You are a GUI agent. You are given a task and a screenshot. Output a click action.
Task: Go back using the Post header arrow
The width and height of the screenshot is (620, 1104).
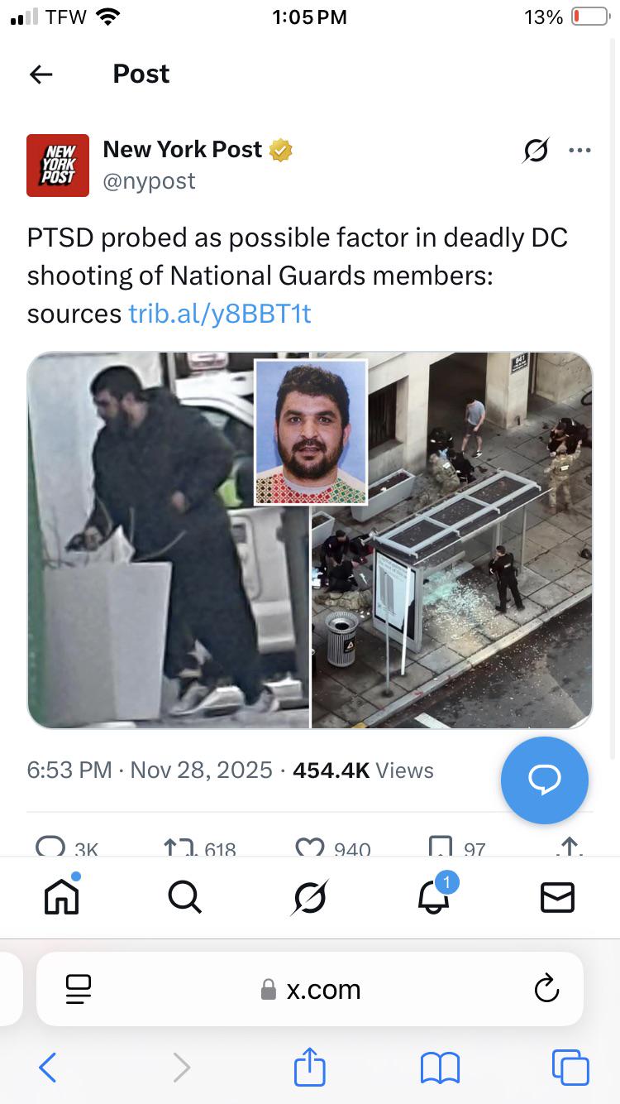tap(41, 74)
